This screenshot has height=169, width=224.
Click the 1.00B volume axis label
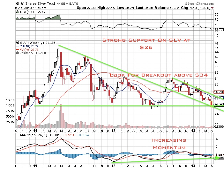(10, 105)
